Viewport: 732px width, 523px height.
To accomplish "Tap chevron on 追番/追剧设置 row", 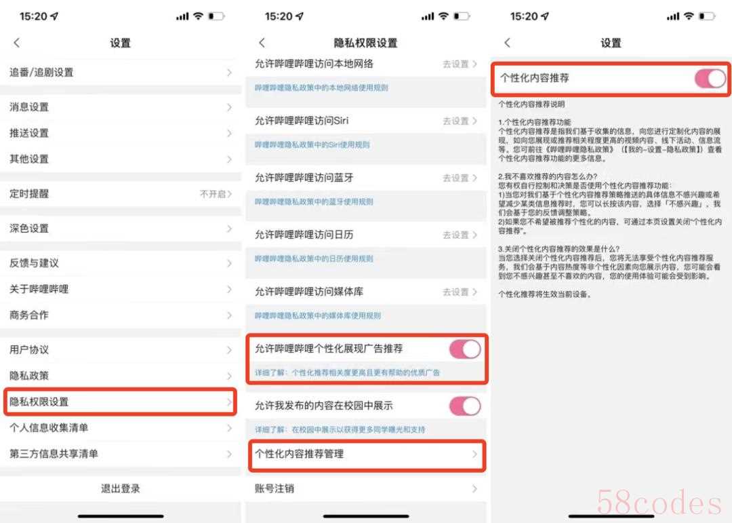I will 229,73.
